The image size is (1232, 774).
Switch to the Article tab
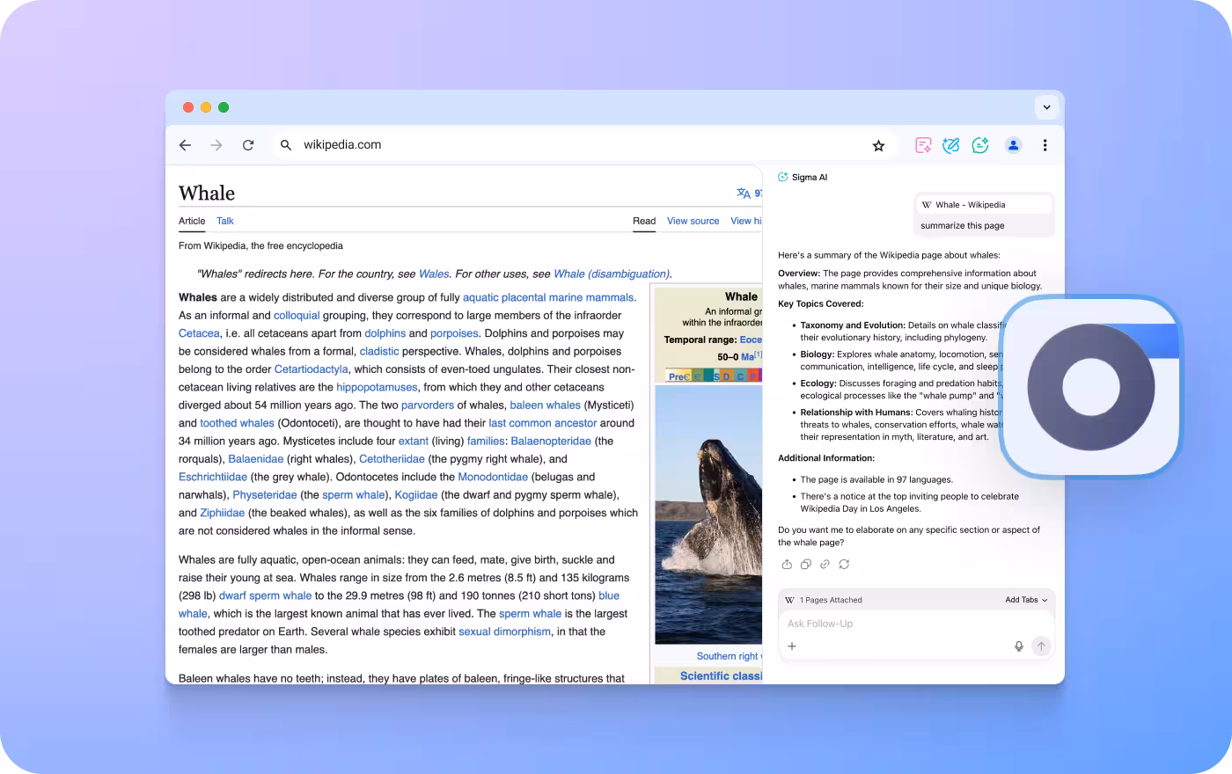click(192, 221)
